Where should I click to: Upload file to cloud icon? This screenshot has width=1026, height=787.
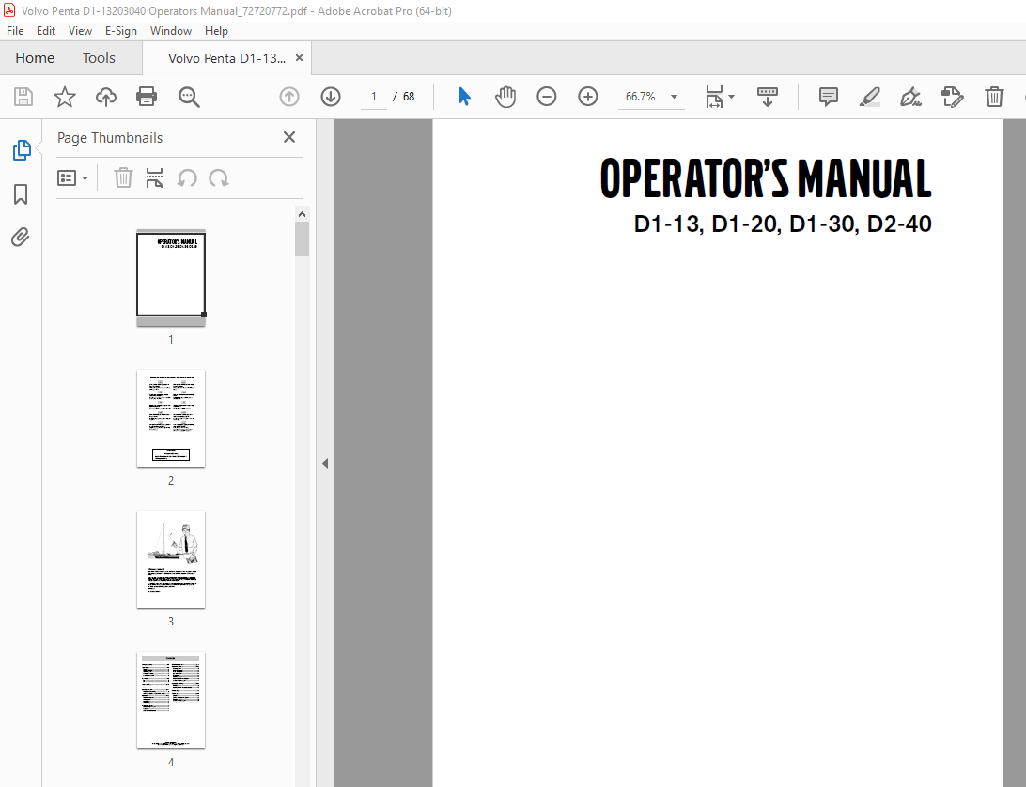click(x=105, y=97)
